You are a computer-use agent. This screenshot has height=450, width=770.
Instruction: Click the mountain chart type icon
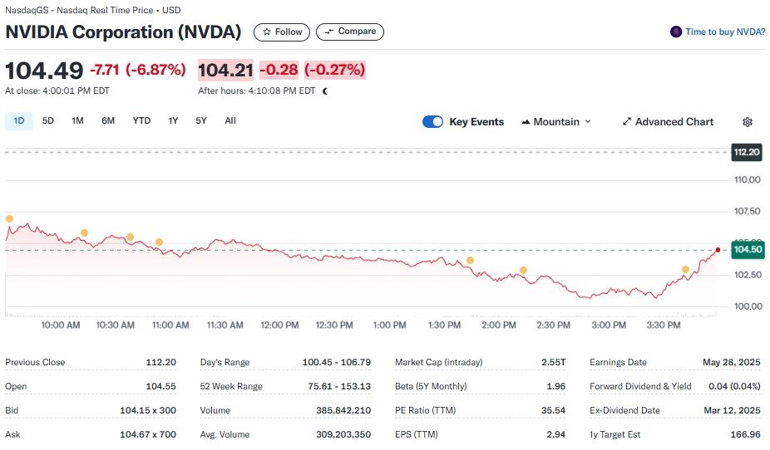coord(526,122)
